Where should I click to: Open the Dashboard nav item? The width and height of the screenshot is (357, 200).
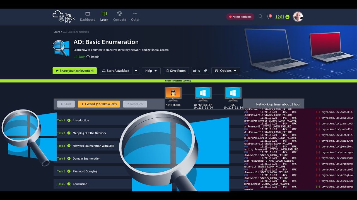tap(88, 17)
